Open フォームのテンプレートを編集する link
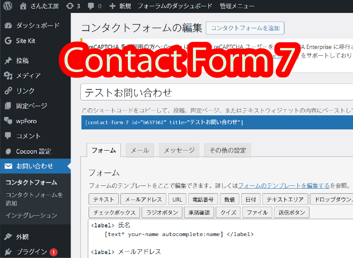The width and height of the screenshot is (353, 258). point(284,185)
